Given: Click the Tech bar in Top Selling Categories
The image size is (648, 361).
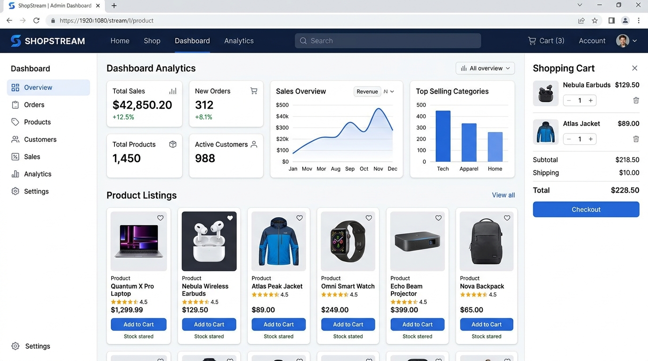Looking at the screenshot, I should [x=443, y=136].
